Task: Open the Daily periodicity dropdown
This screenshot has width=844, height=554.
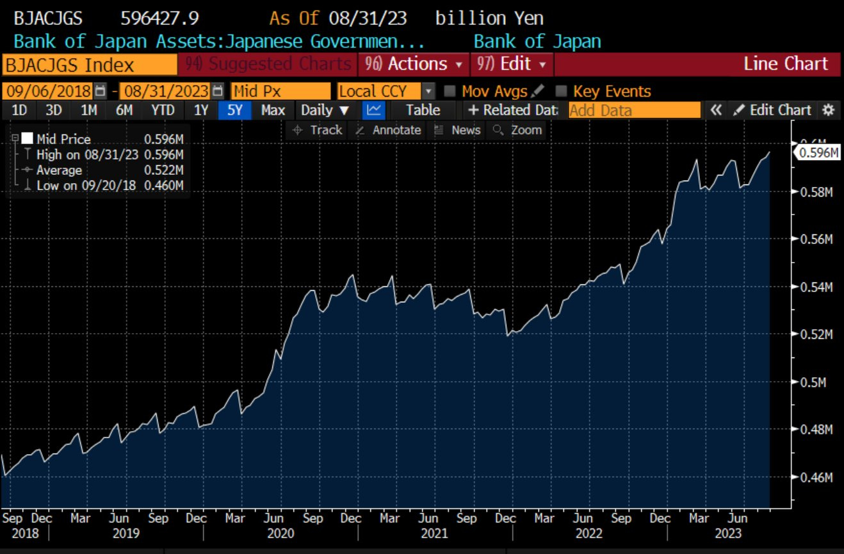Action: pos(325,110)
